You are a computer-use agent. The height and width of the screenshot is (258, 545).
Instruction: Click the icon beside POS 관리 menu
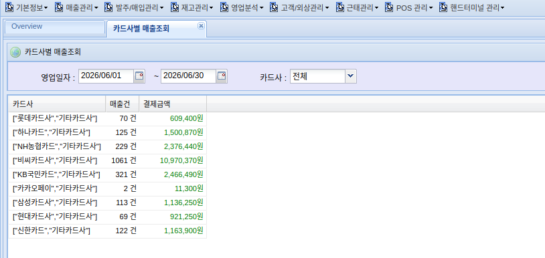[x=389, y=7]
